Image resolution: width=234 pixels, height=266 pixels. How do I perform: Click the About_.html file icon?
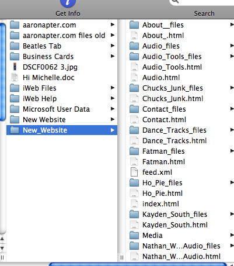coord(134,35)
